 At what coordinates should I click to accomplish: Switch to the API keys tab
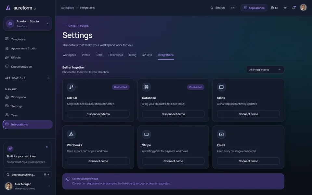point(147,55)
